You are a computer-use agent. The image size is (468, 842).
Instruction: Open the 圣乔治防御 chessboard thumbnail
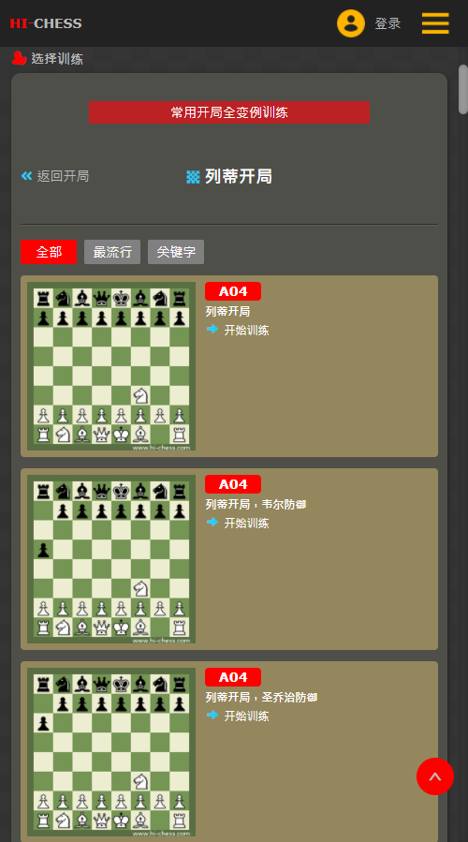(x=111, y=752)
